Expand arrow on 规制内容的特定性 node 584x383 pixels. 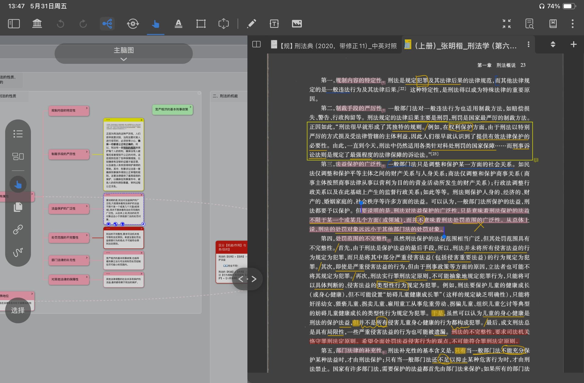[x=87, y=108]
